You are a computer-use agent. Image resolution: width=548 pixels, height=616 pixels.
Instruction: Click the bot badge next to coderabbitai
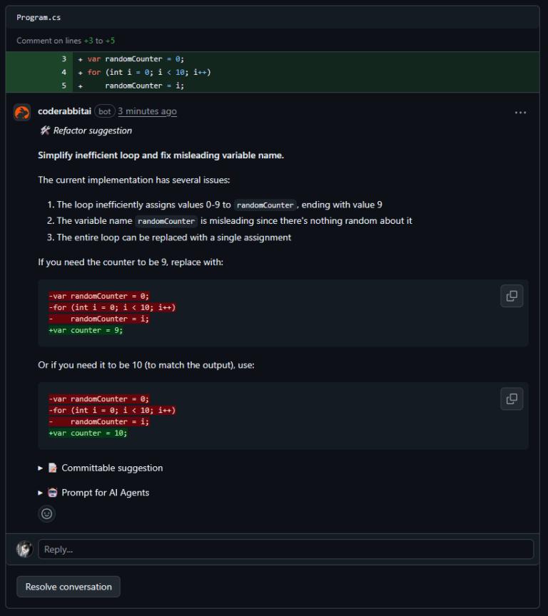104,111
